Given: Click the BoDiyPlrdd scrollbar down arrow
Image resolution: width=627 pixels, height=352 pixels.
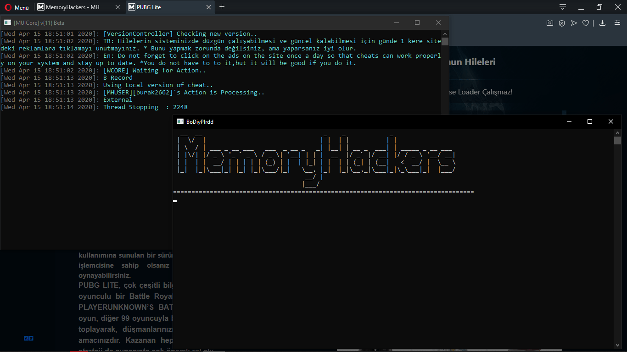Looking at the screenshot, I should coord(617,344).
